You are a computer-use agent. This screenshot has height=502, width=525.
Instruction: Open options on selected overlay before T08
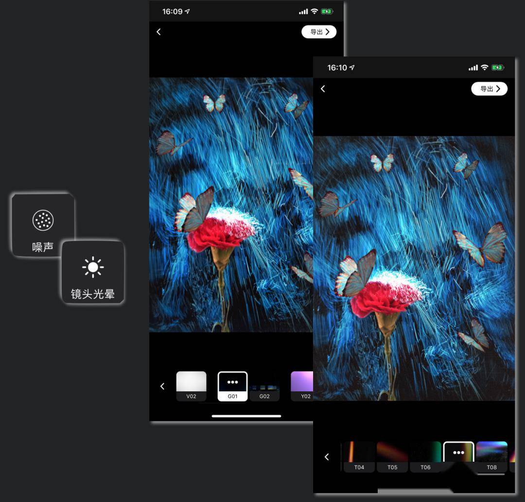coord(458,453)
